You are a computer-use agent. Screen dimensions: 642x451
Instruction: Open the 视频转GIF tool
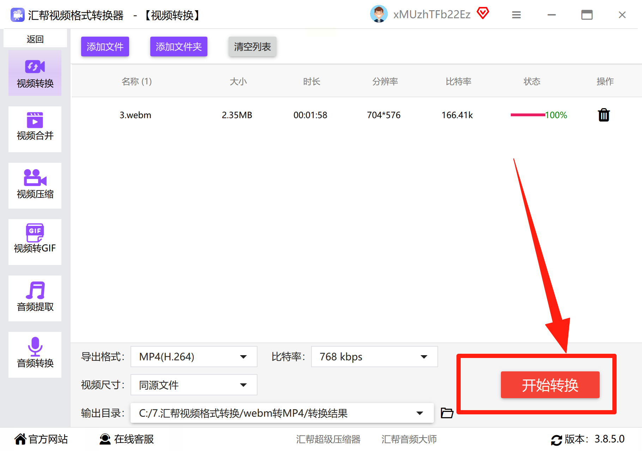(x=35, y=242)
